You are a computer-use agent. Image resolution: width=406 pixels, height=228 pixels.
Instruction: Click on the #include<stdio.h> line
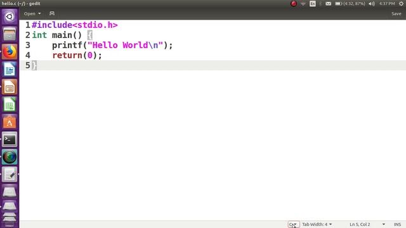75,25
